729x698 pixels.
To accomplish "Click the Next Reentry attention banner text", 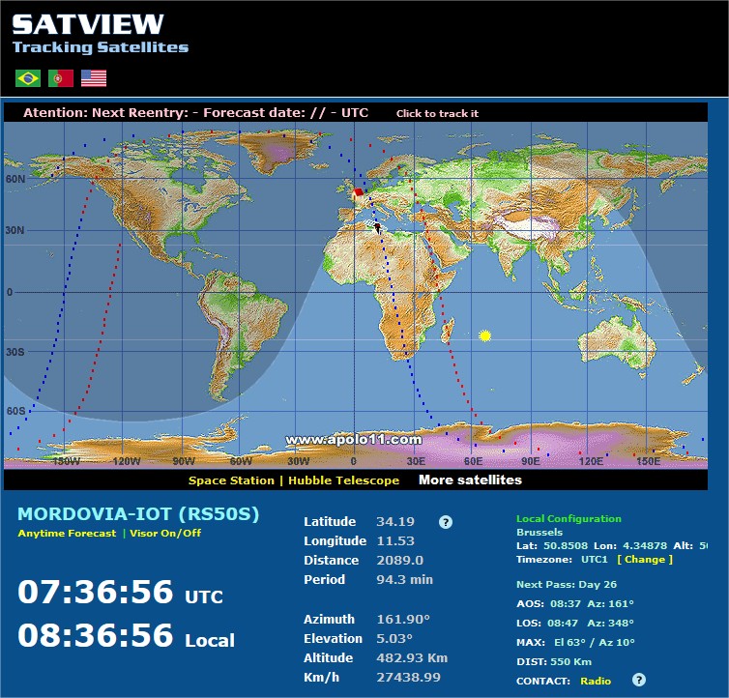I will tap(195, 112).
